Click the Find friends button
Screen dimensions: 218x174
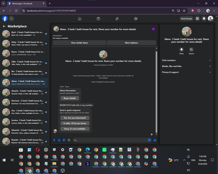187,19
